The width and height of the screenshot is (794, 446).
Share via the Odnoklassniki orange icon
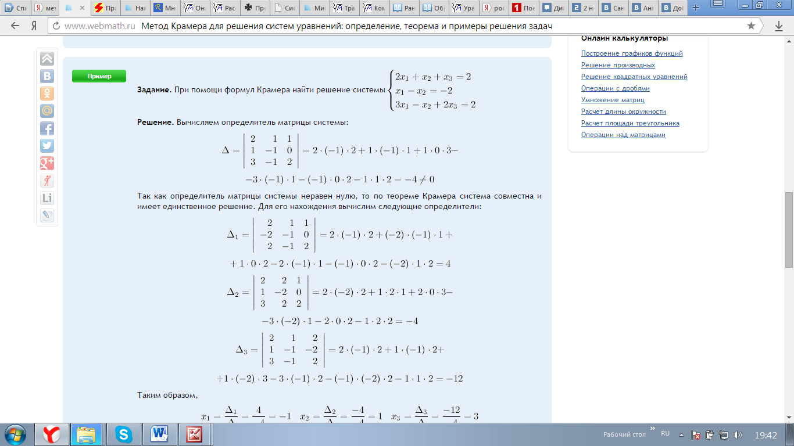(x=47, y=93)
